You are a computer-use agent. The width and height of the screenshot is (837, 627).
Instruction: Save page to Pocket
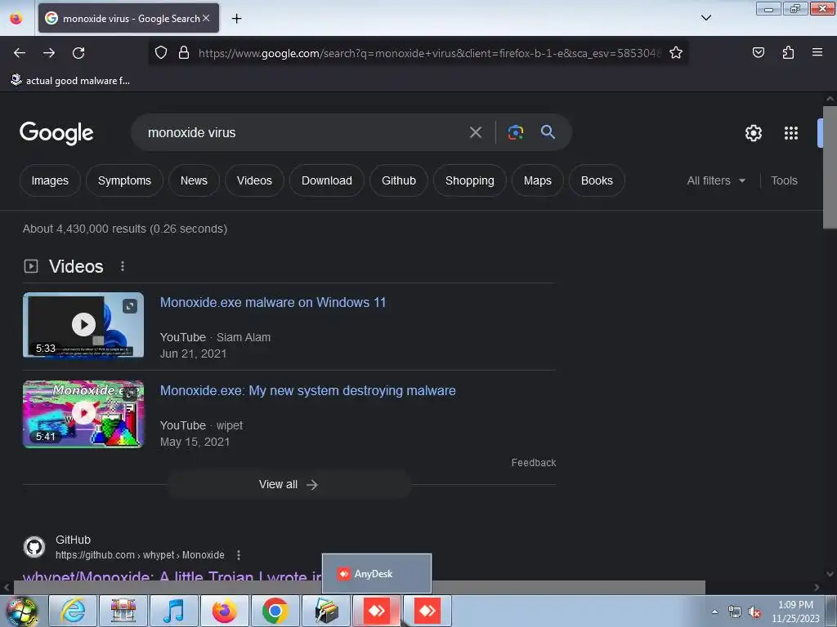(x=758, y=52)
